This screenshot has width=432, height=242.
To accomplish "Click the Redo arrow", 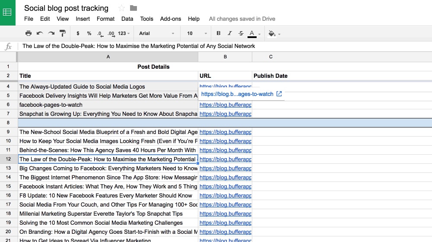I will 51,33.
